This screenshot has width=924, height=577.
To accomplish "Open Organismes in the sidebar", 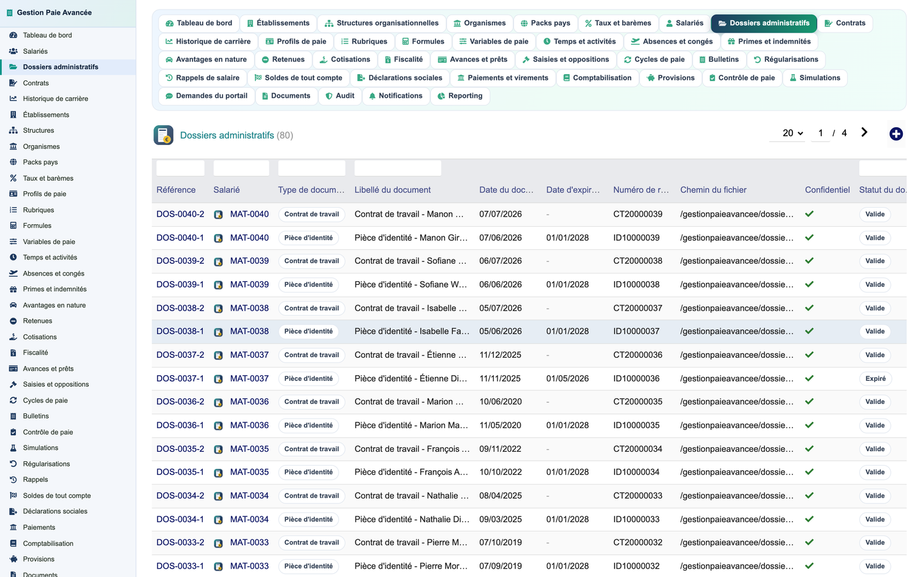I will coord(42,146).
